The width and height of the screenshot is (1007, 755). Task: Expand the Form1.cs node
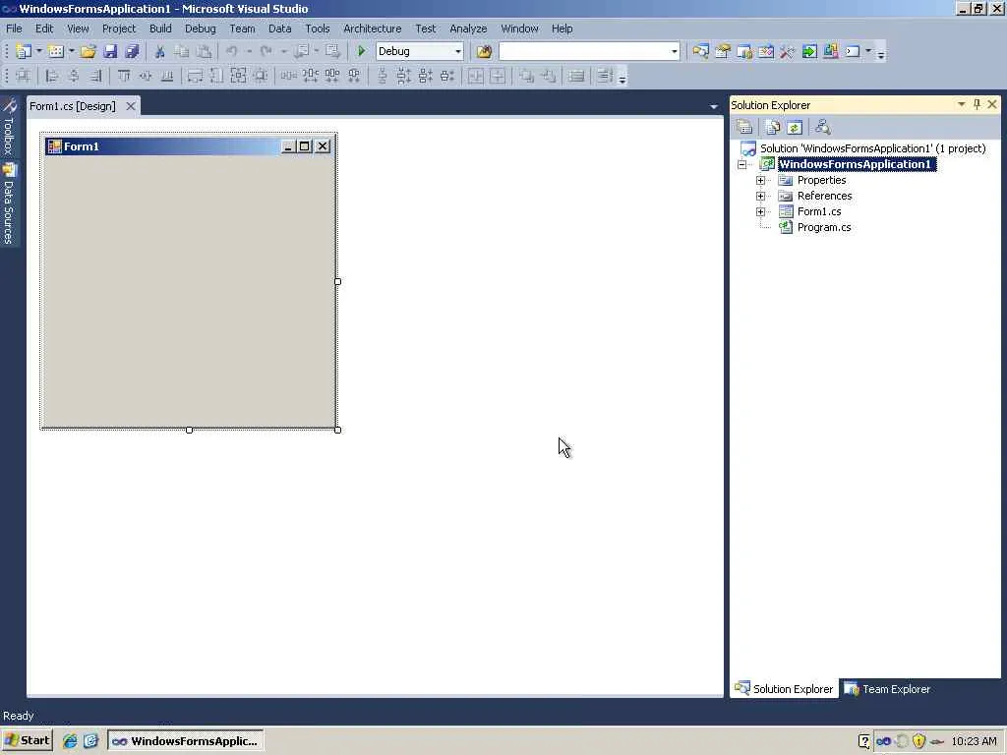pos(760,212)
